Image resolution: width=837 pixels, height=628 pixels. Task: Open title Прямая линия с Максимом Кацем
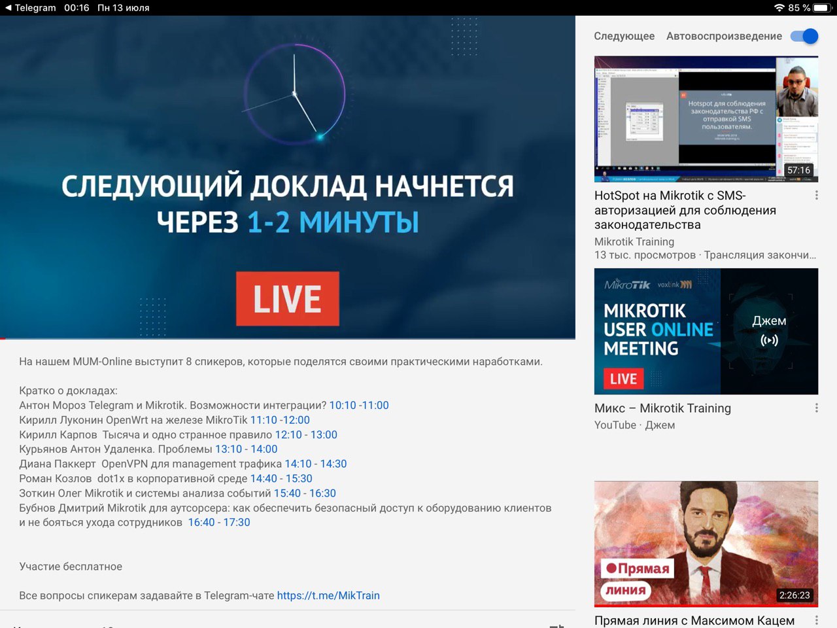[694, 620]
